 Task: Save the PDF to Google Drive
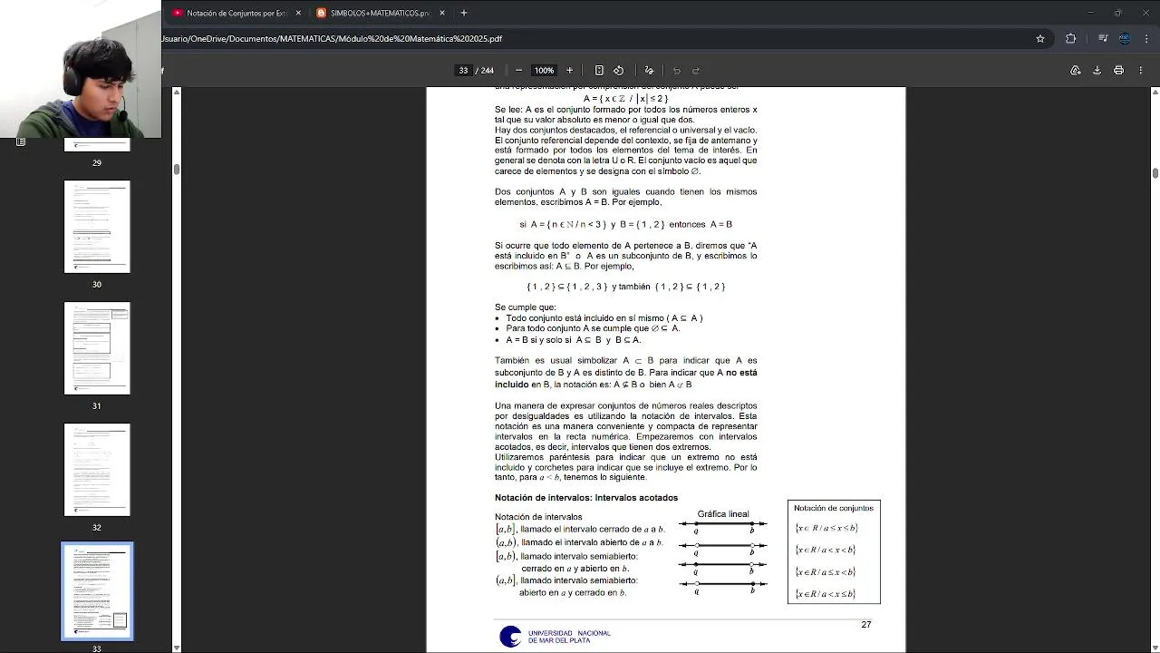[1076, 70]
